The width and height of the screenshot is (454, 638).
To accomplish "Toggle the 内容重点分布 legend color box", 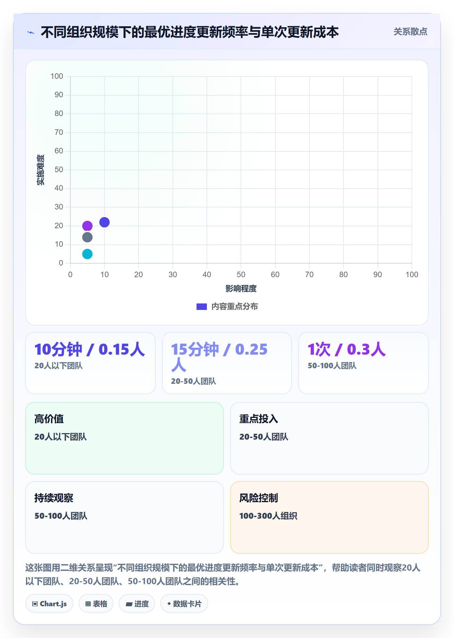I will (x=201, y=307).
